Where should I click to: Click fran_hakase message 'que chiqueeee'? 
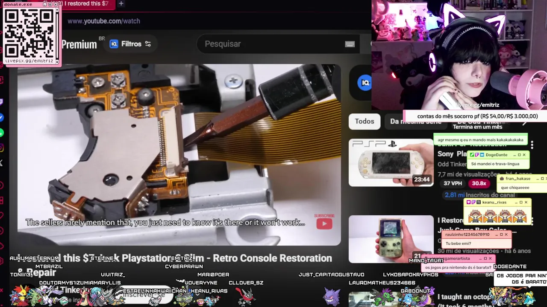515,188
